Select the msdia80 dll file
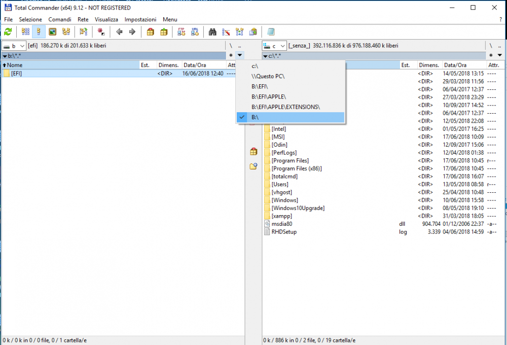The height and width of the screenshot is (345, 507). (x=384, y=224)
